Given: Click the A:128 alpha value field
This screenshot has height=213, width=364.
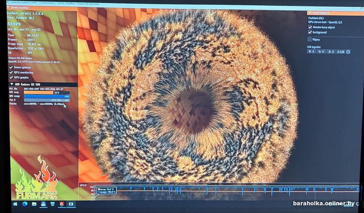Looking at the screenshot, I should pyautogui.click(x=340, y=51).
